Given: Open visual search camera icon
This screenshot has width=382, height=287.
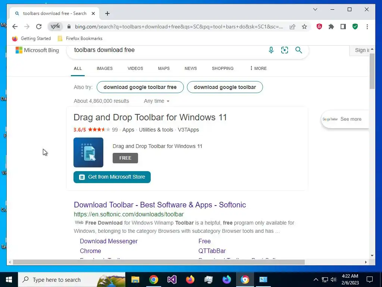Looking at the screenshot, I should [x=285, y=50].
